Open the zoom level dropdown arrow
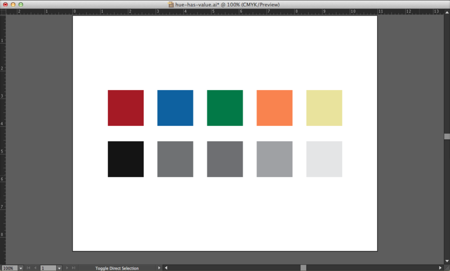 [x=20, y=268]
